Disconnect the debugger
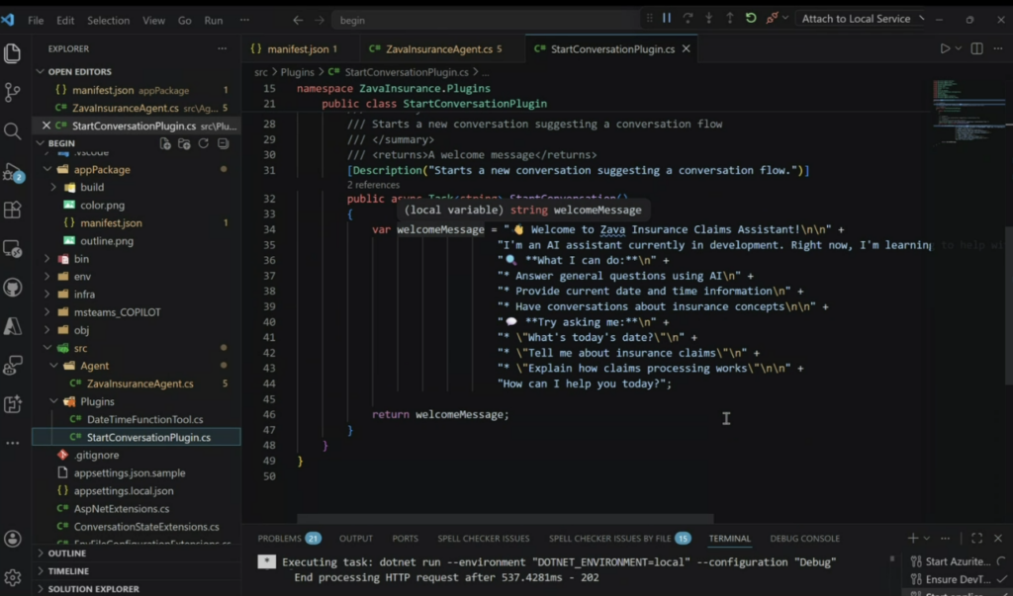Viewport: 1013px width, 596px height. [773, 19]
